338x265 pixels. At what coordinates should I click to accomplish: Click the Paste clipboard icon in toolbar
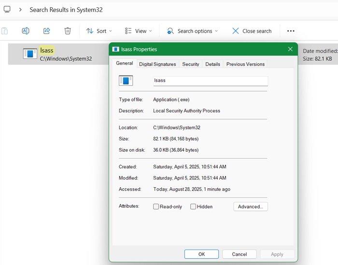click(x=4, y=31)
